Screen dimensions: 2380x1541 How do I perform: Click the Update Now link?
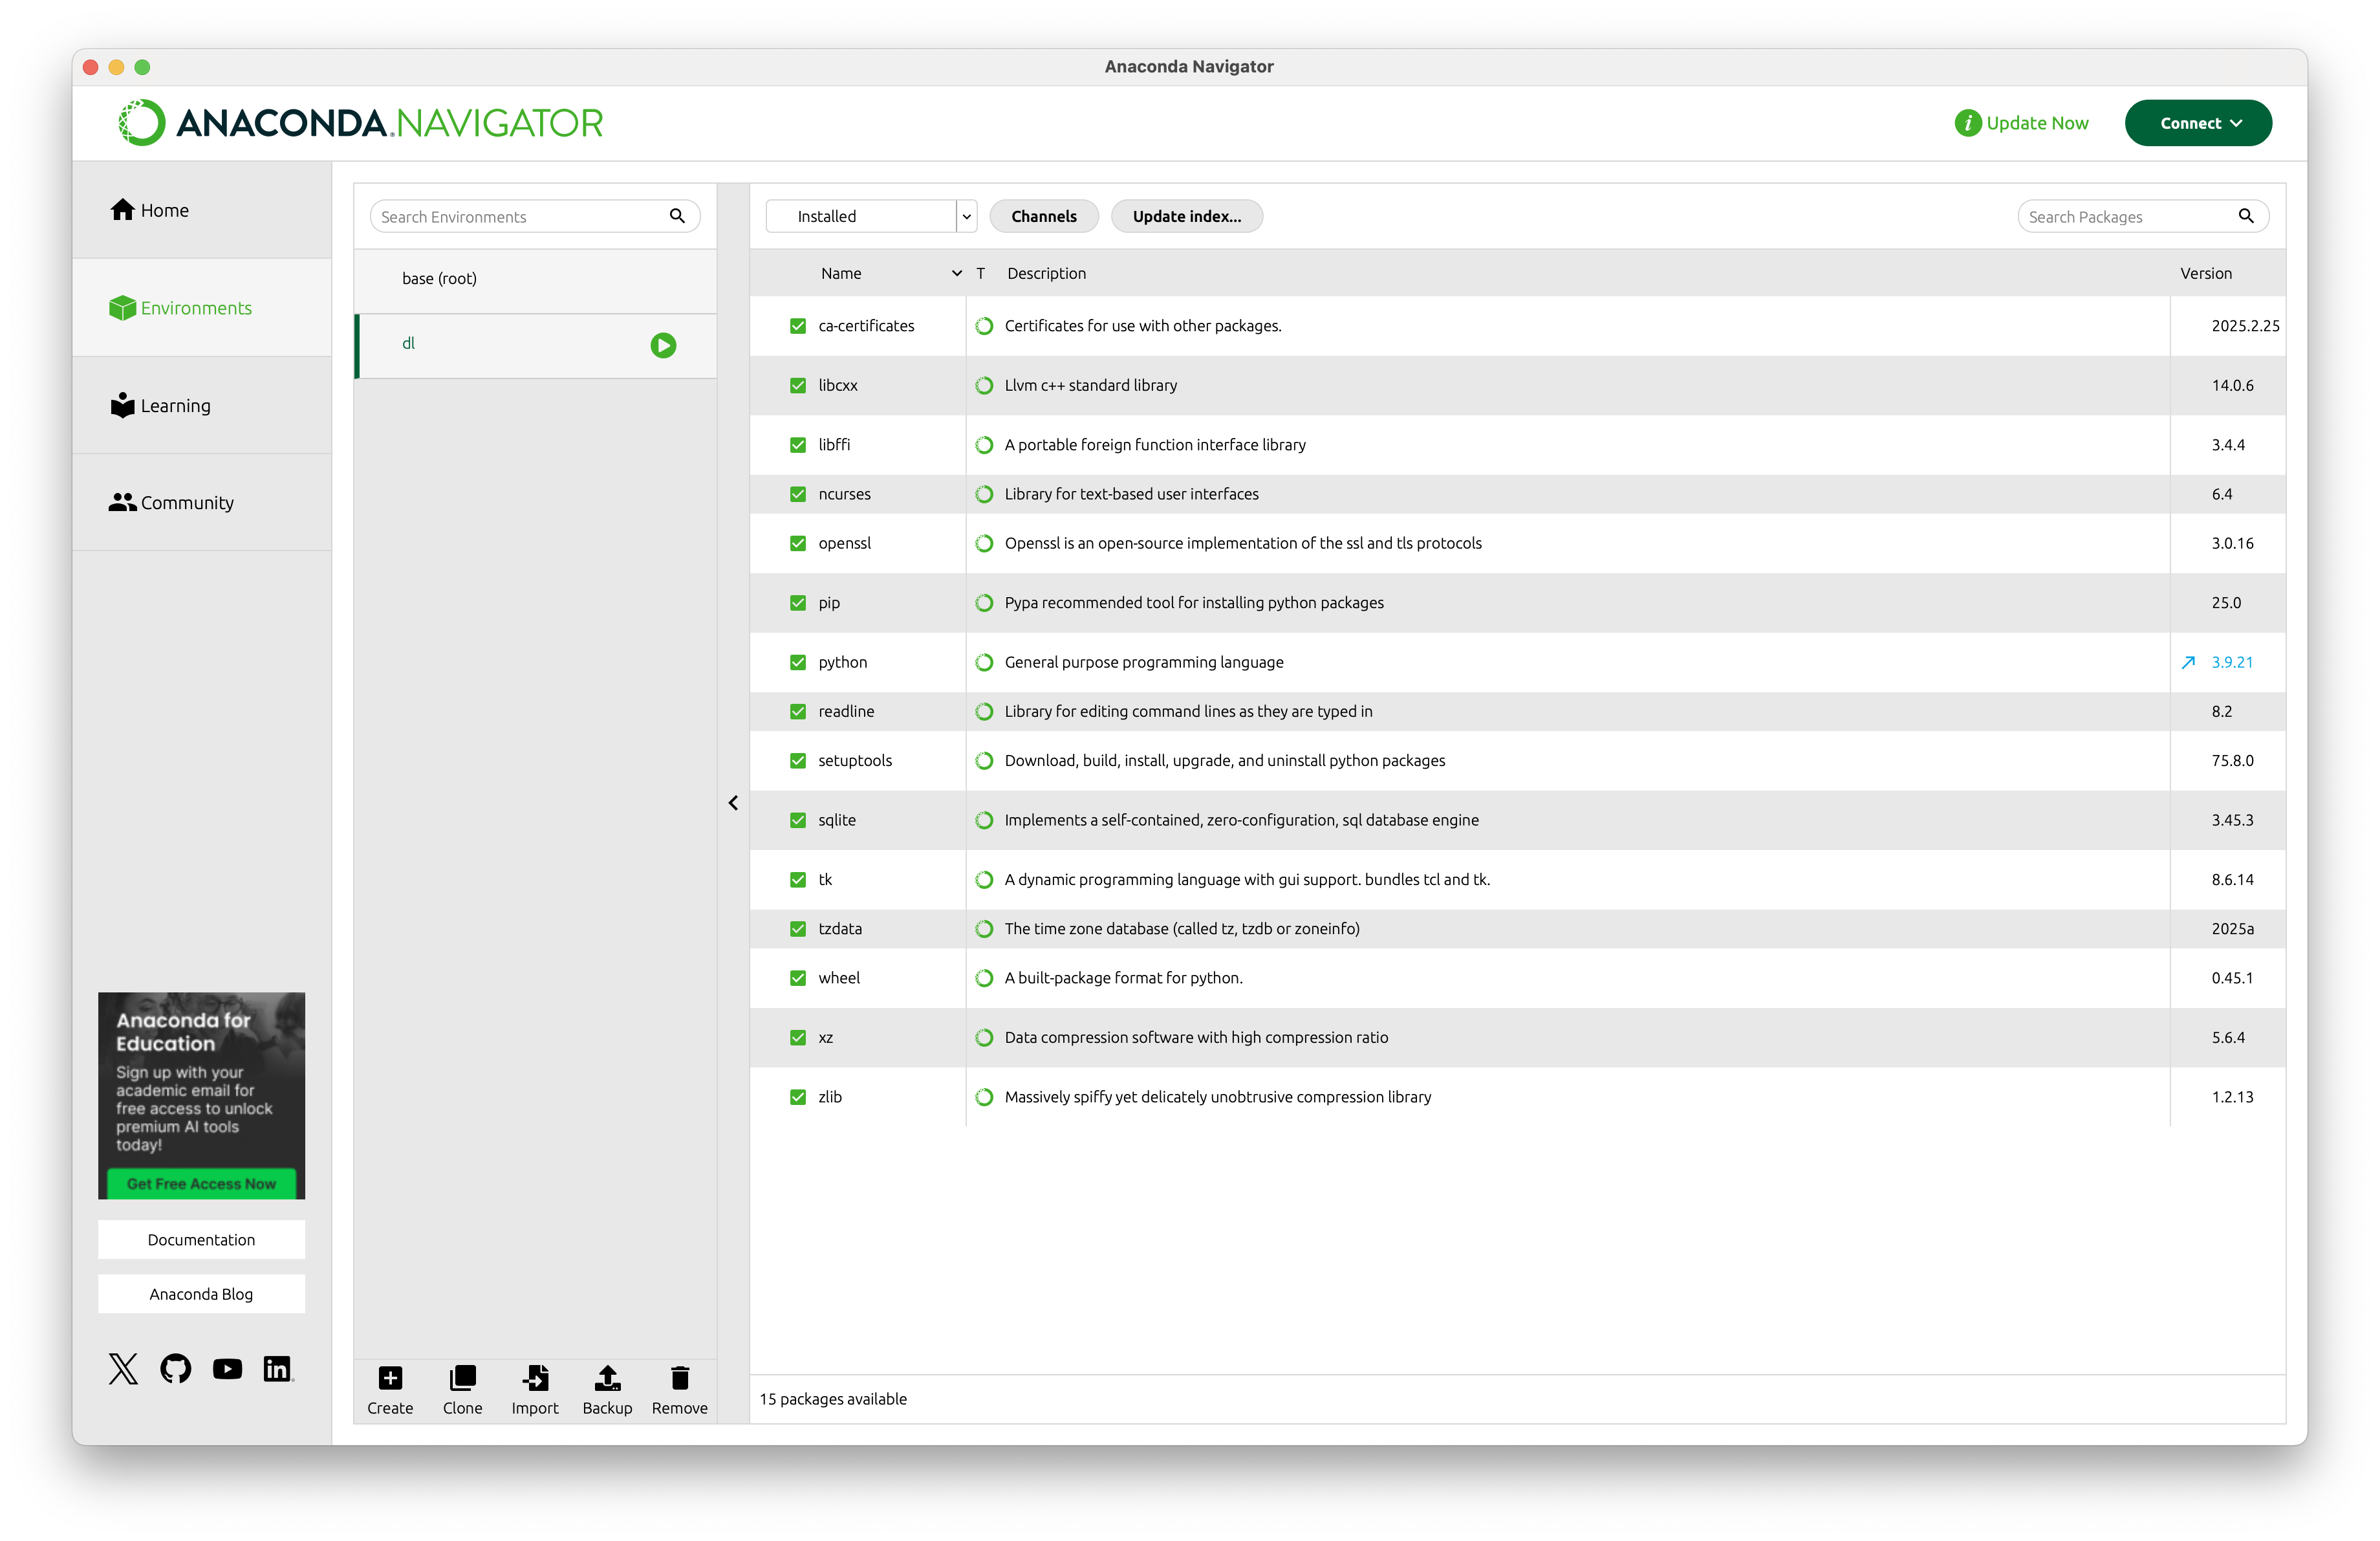point(2037,123)
